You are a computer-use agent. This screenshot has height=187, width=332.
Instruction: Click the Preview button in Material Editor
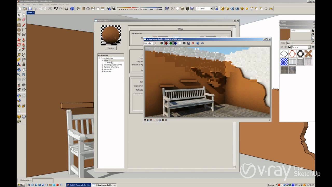pyautogui.click(x=110, y=48)
